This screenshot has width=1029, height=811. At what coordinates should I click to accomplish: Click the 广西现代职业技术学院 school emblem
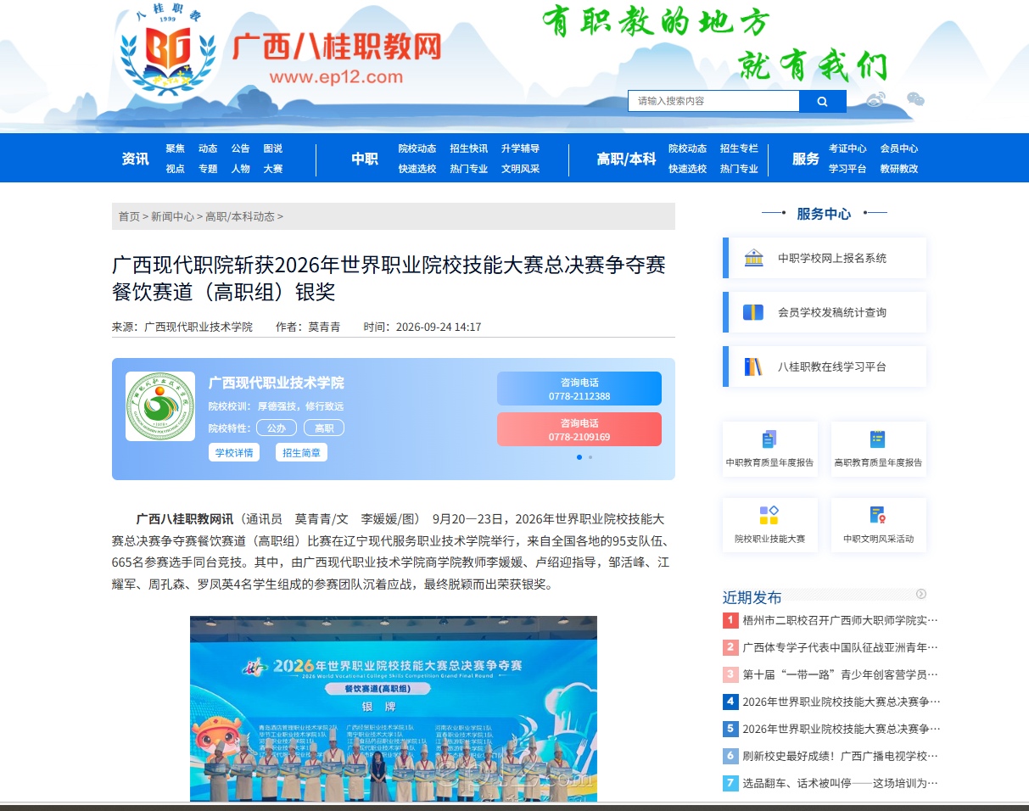160,406
